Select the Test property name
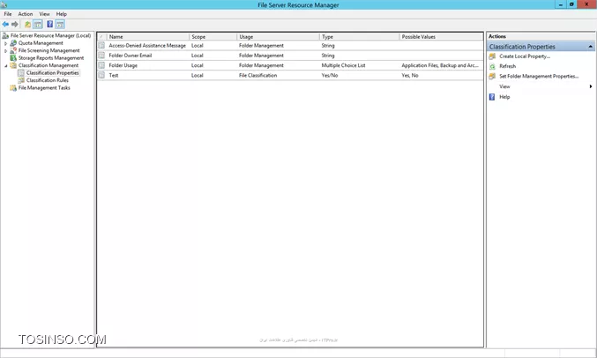The height and width of the screenshot is (358, 597). click(114, 76)
